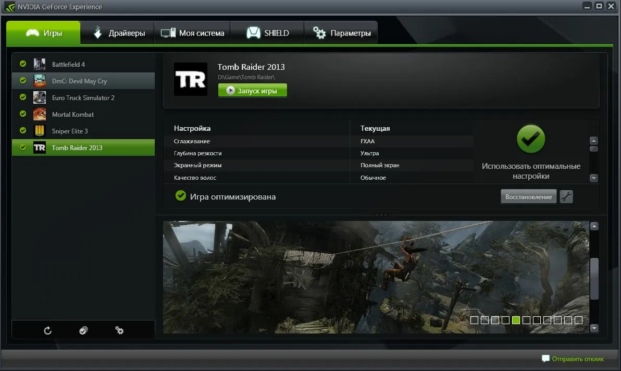Click green check next to Sniper Elite 3
This screenshot has width=621, height=371.
(x=23, y=131)
